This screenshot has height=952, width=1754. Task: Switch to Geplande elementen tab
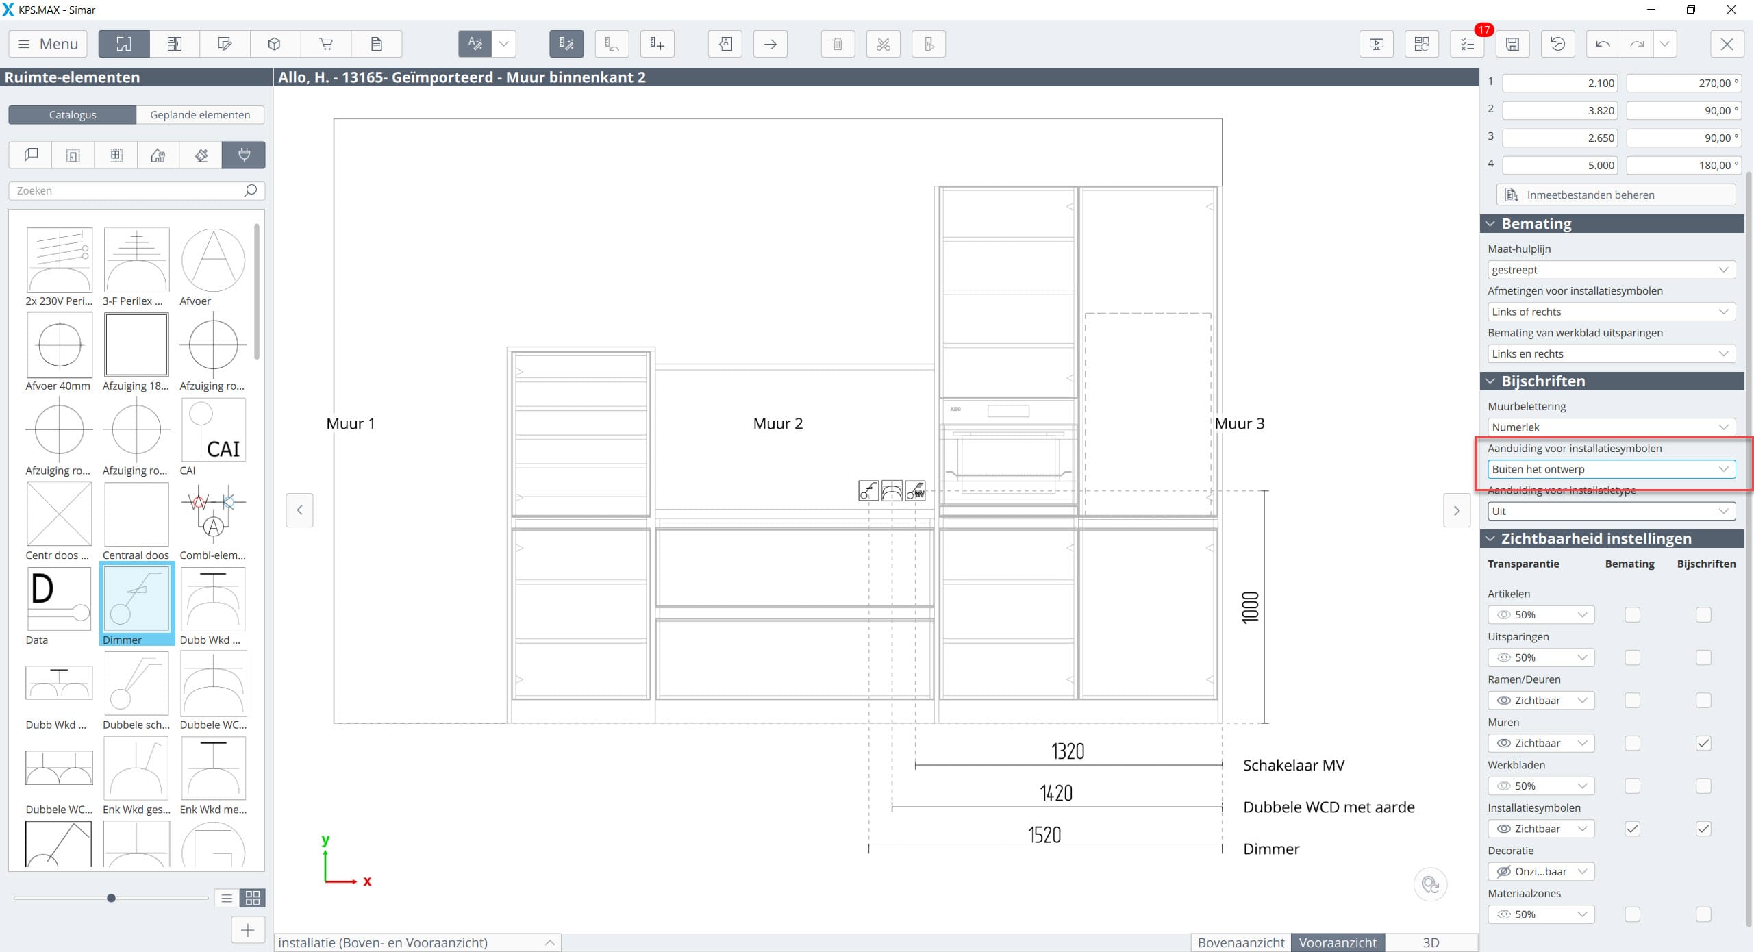[x=200, y=114]
